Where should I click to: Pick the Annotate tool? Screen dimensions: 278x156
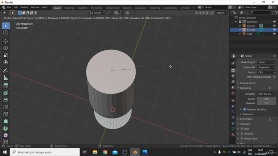pos(6,71)
